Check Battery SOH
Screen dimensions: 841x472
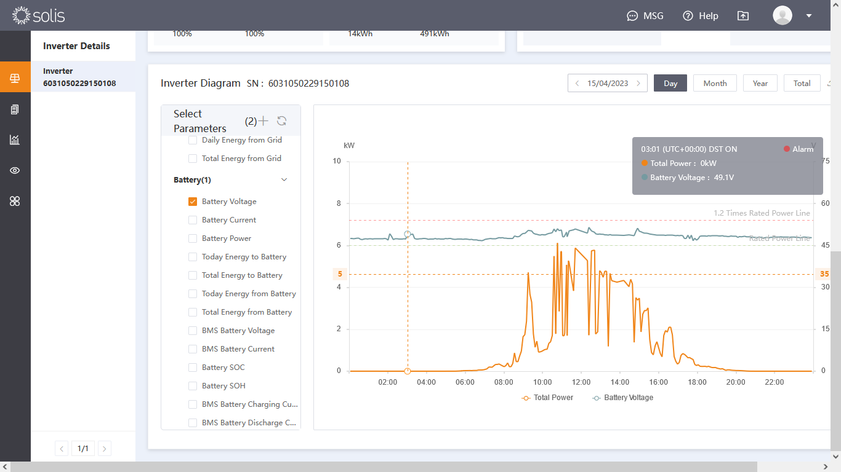click(193, 386)
